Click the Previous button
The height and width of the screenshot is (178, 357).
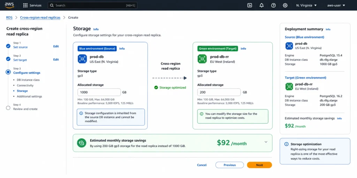[229, 165]
